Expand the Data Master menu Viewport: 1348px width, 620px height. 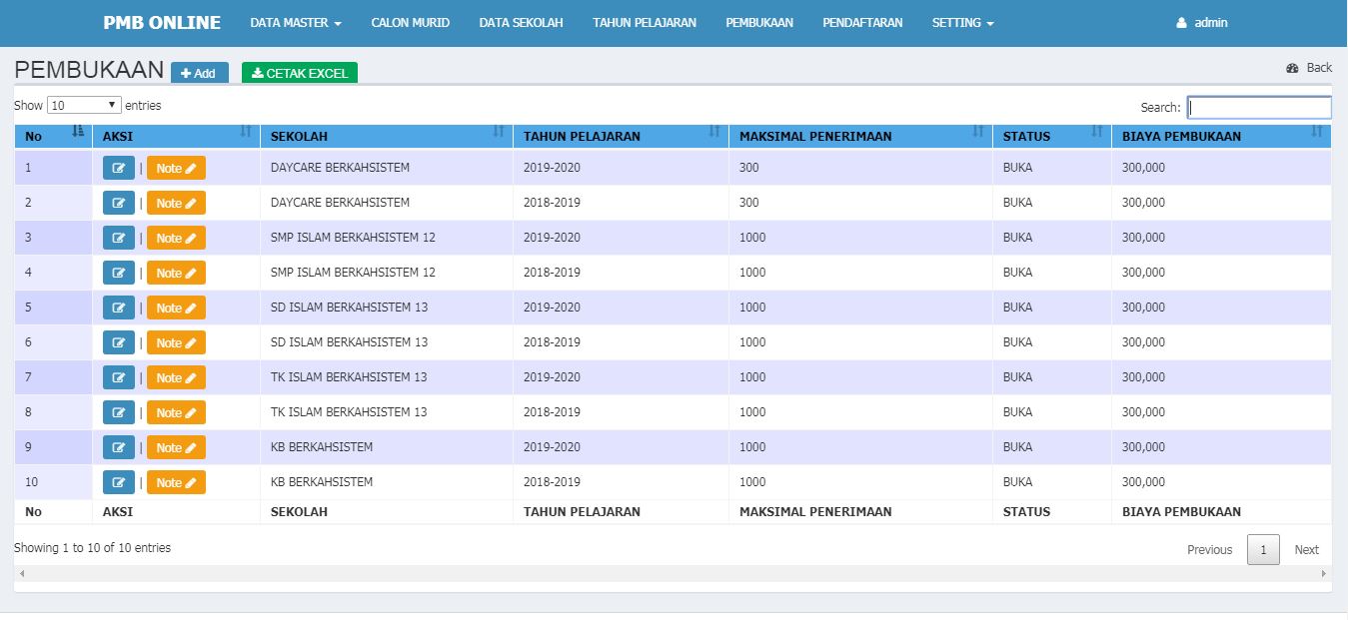tap(295, 23)
